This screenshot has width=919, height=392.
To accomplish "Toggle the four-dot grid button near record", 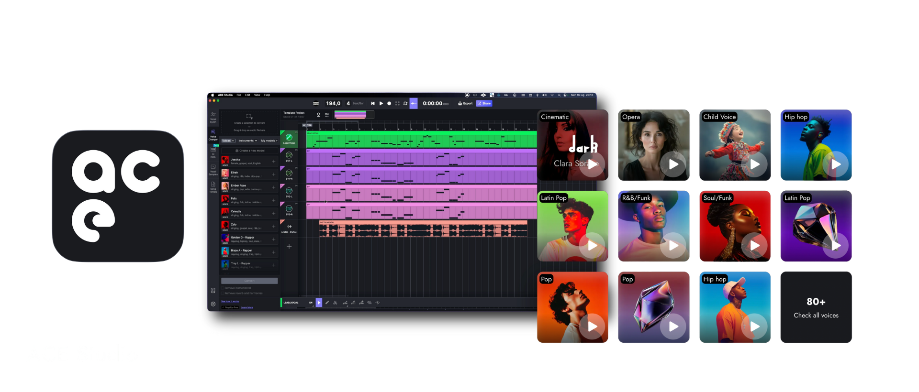I will click(397, 103).
